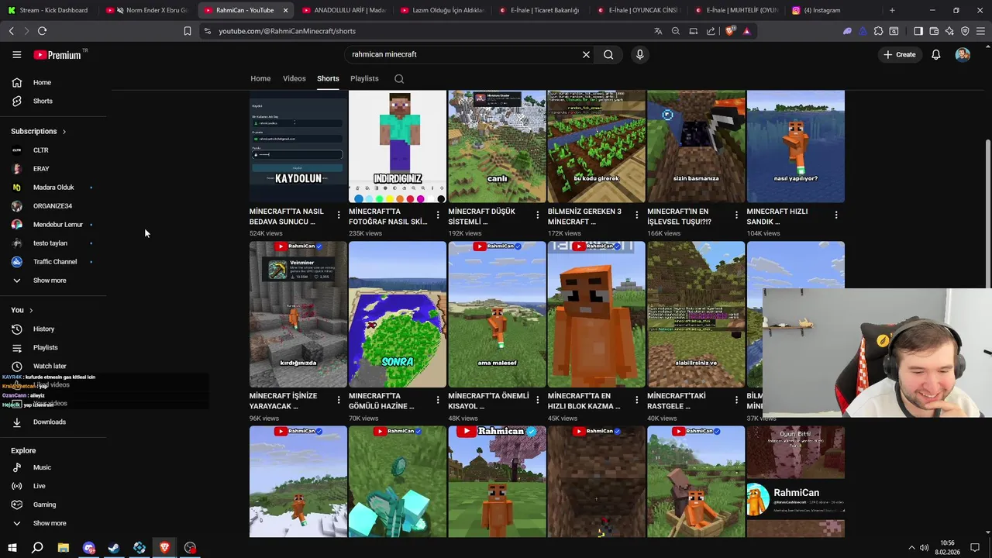Open the account avatar menu

click(963, 54)
